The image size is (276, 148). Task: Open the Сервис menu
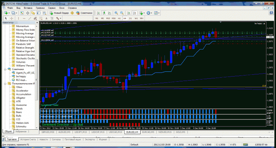(52, 8)
